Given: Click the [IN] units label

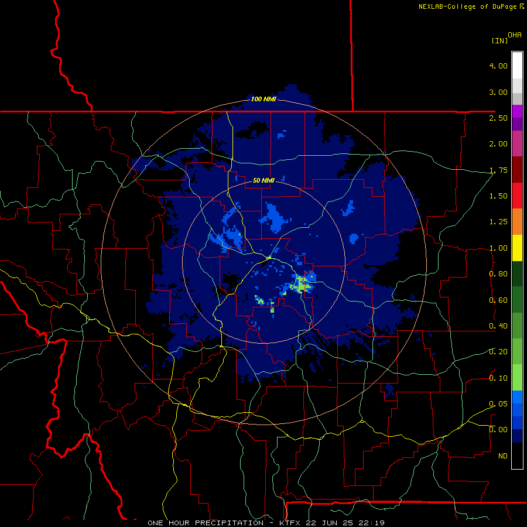Looking at the screenshot, I should click(500, 40).
